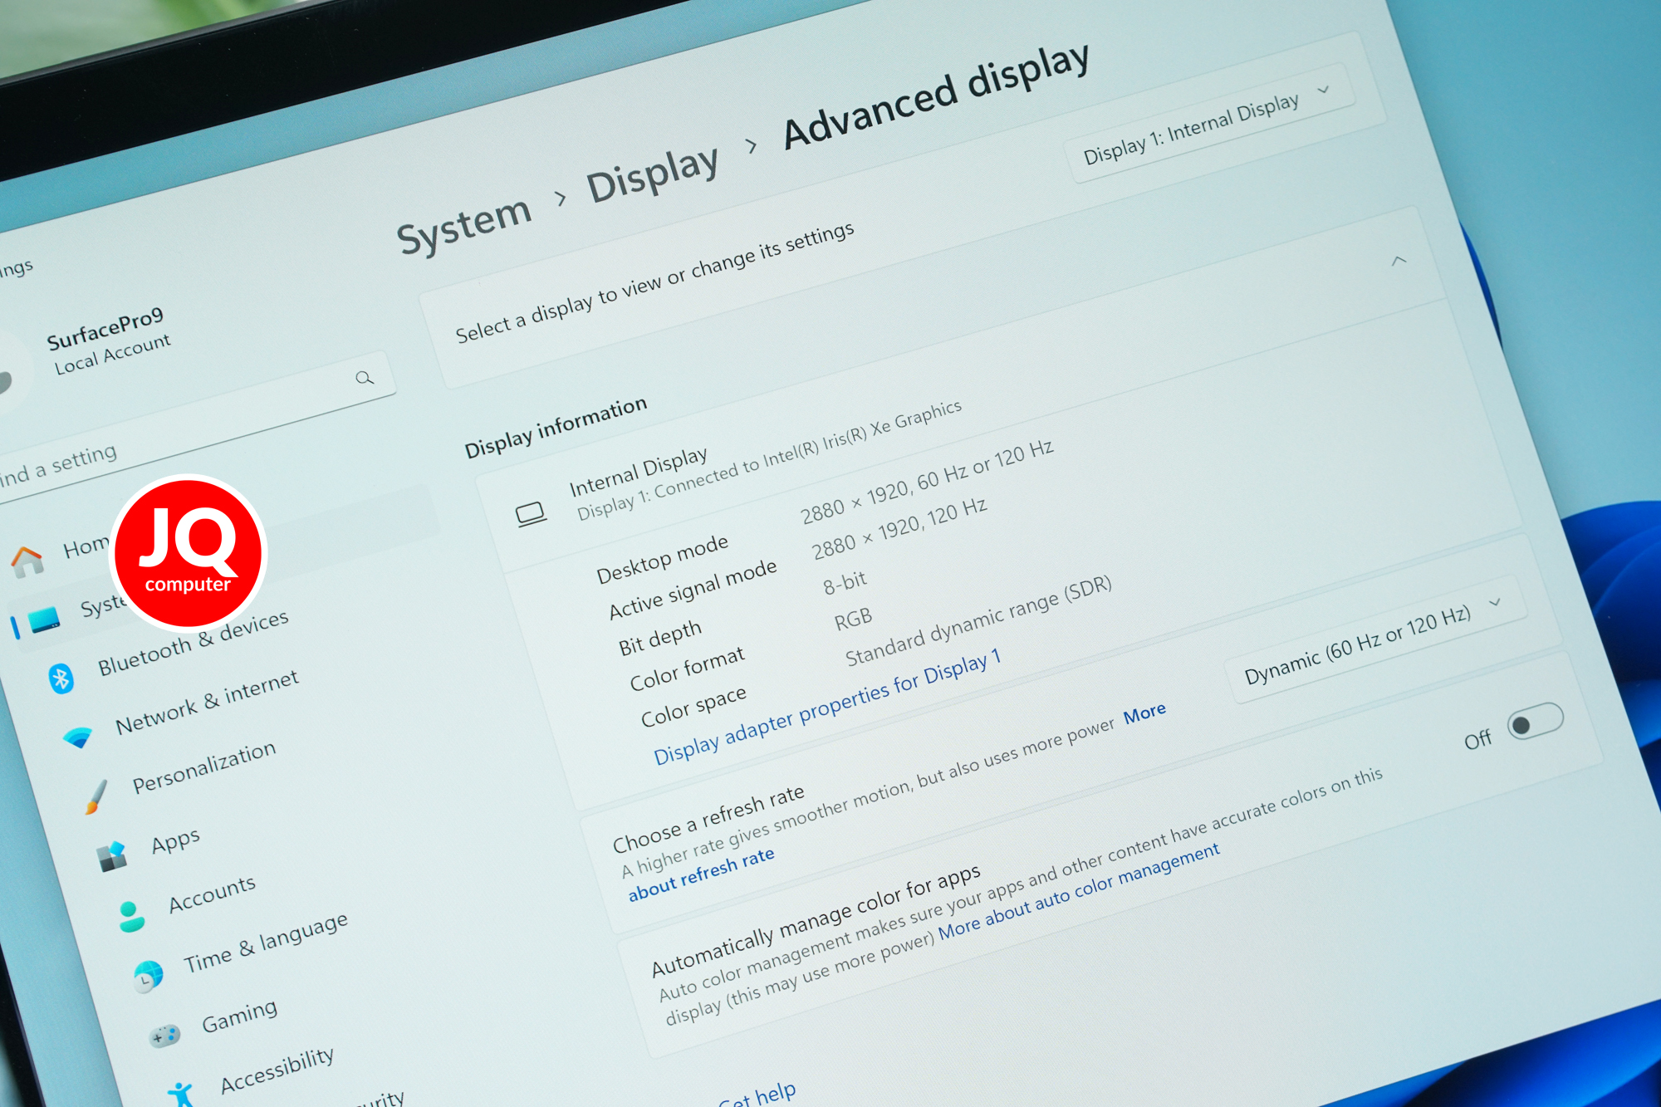The height and width of the screenshot is (1107, 1661).
Task: Open the Apps settings page
Action: [x=175, y=840]
